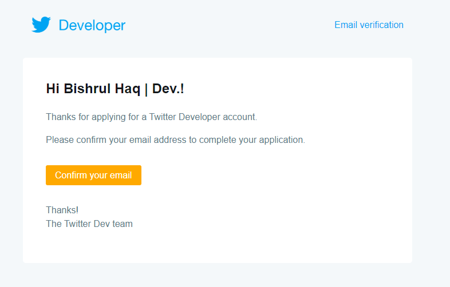Open the Email verification link
The width and height of the screenshot is (450, 287).
coord(369,25)
